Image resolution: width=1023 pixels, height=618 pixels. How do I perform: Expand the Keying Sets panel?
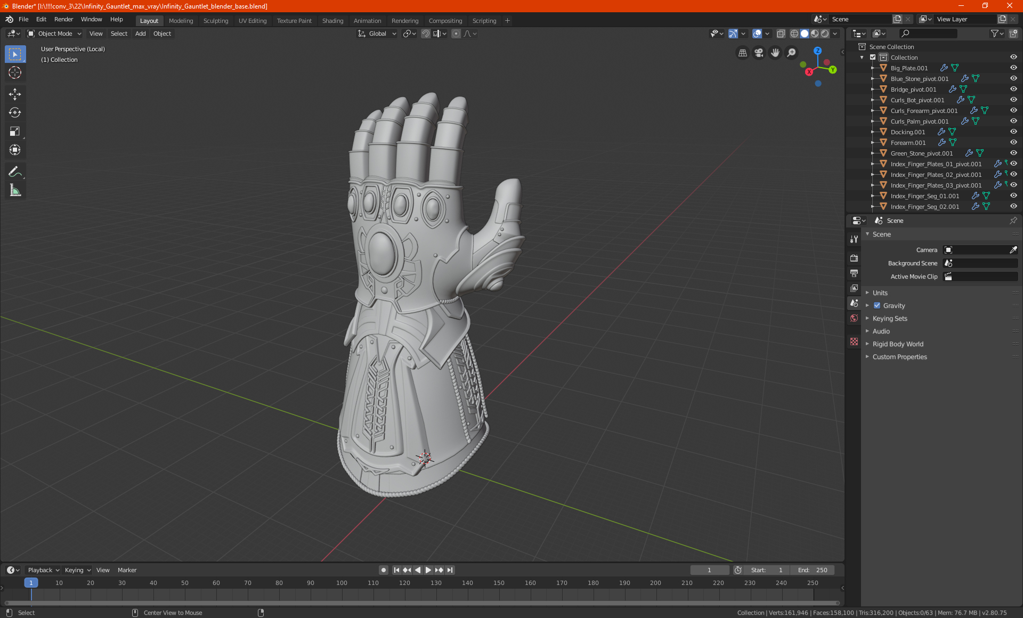coord(890,319)
